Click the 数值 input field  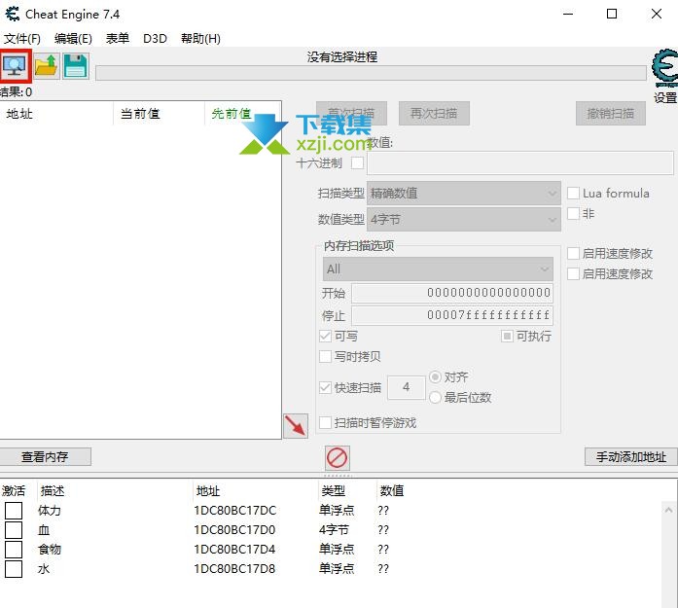pyautogui.click(x=519, y=162)
